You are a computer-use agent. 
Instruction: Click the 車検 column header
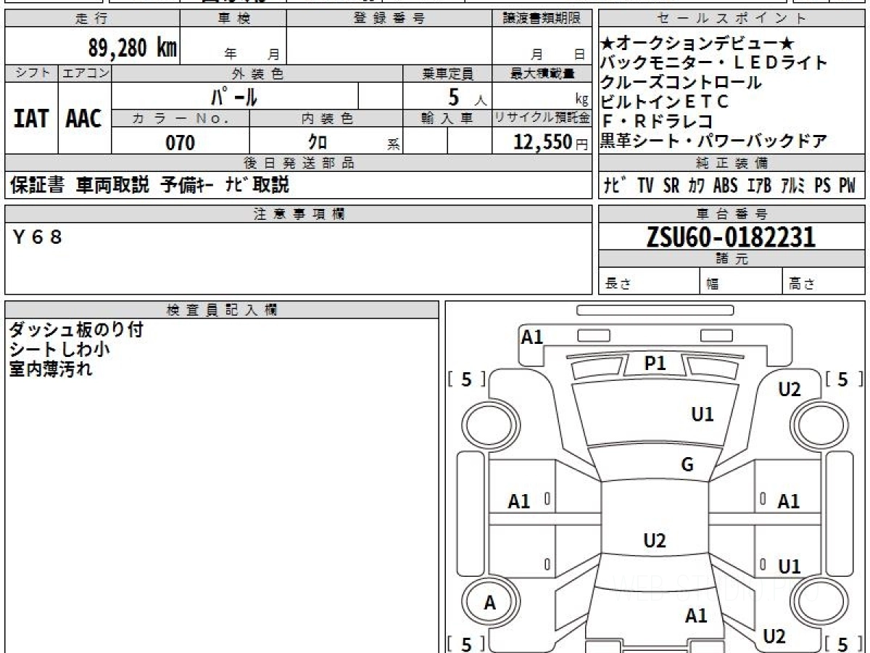pos(233,19)
